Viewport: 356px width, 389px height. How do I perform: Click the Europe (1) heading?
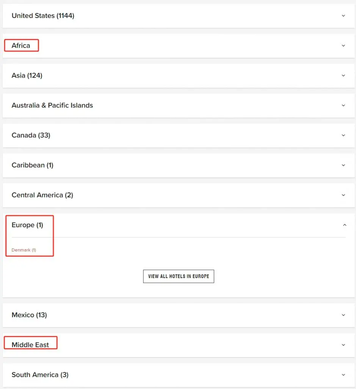27,225
